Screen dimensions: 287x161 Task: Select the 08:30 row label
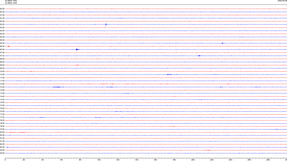(x=2, y=62)
